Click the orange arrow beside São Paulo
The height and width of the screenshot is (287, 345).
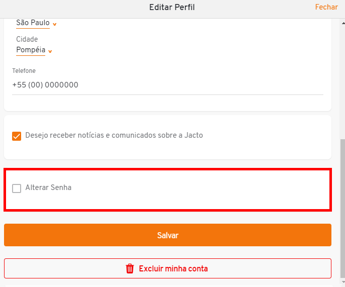click(54, 24)
